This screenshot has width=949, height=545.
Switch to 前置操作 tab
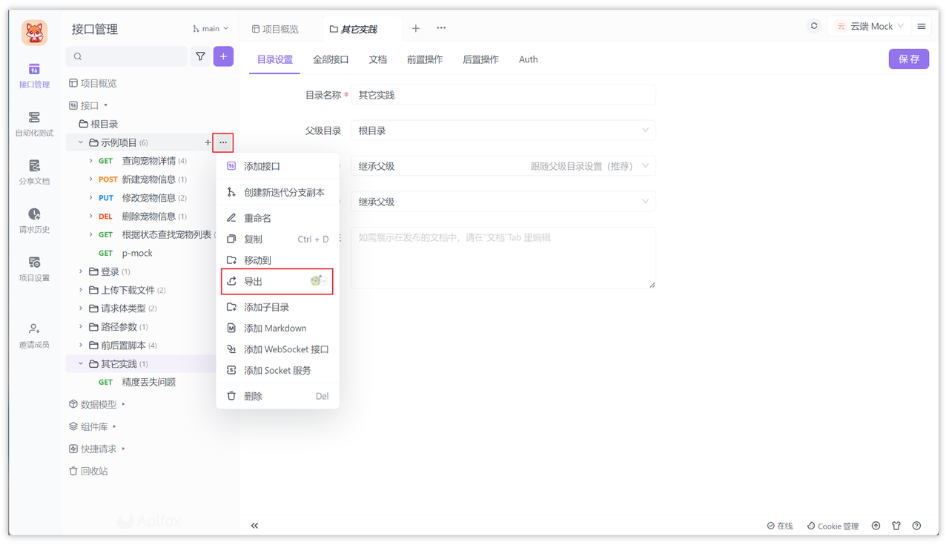[x=425, y=59]
